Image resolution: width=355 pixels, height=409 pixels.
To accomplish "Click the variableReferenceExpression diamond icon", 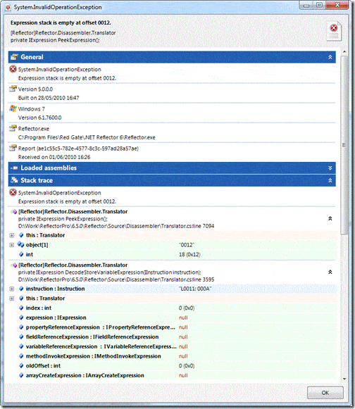I will click(x=21, y=346).
